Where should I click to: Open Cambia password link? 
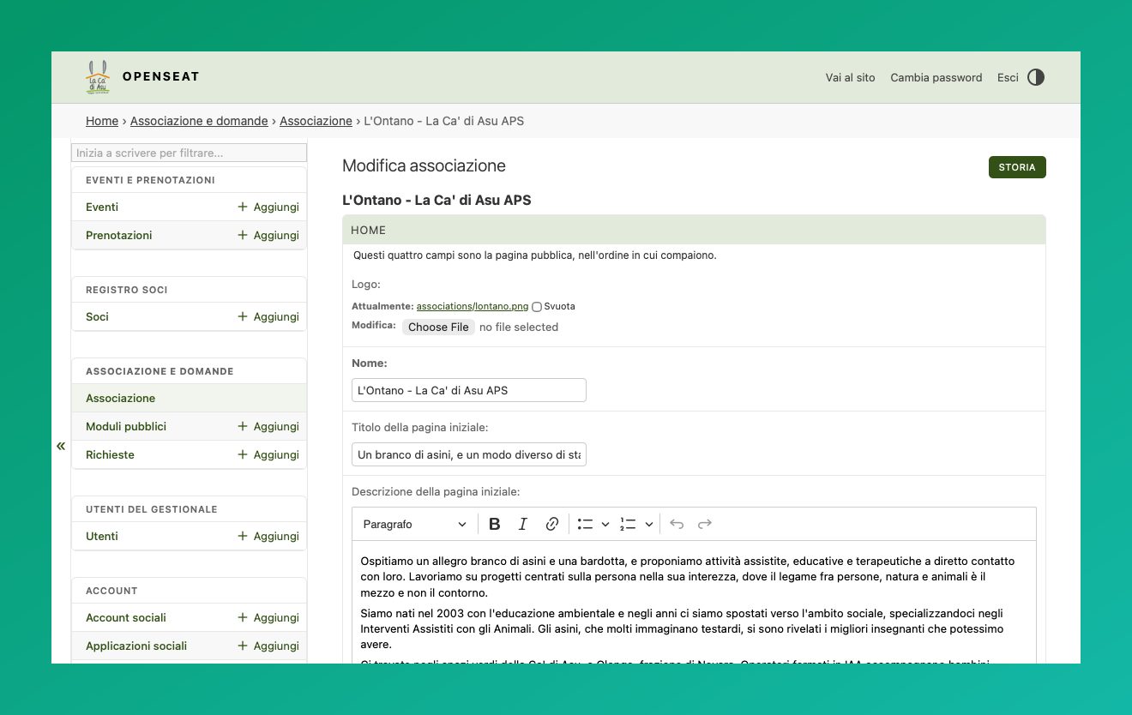[936, 77]
